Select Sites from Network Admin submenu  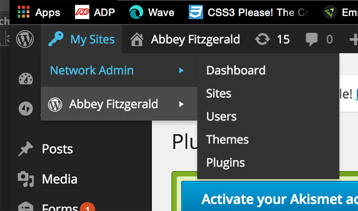pos(219,94)
